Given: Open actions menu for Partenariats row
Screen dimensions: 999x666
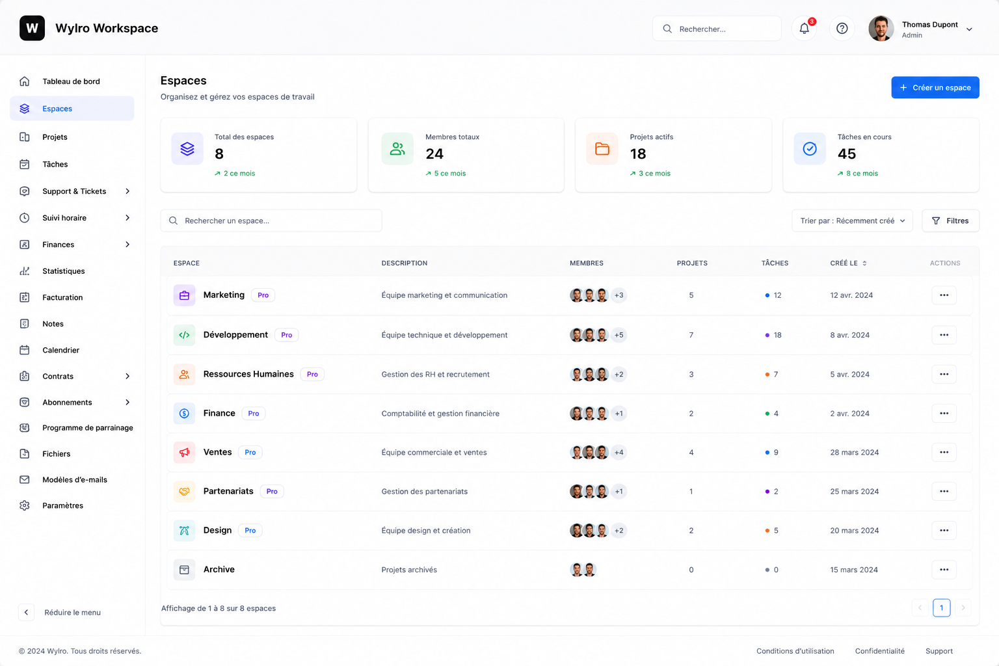Looking at the screenshot, I should tap(944, 491).
